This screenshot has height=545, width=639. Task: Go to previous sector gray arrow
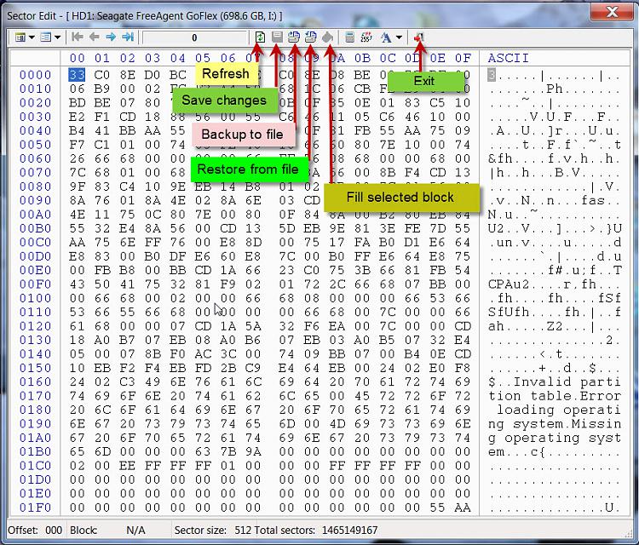94,37
